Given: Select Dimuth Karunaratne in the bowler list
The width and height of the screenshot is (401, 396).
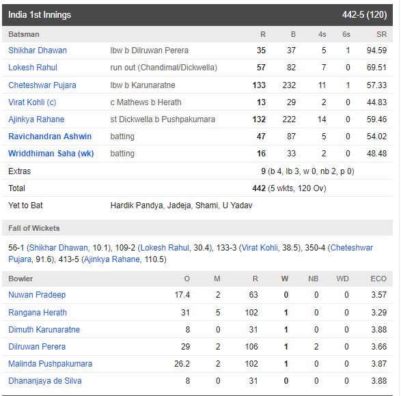Looking at the screenshot, I should point(44,330).
